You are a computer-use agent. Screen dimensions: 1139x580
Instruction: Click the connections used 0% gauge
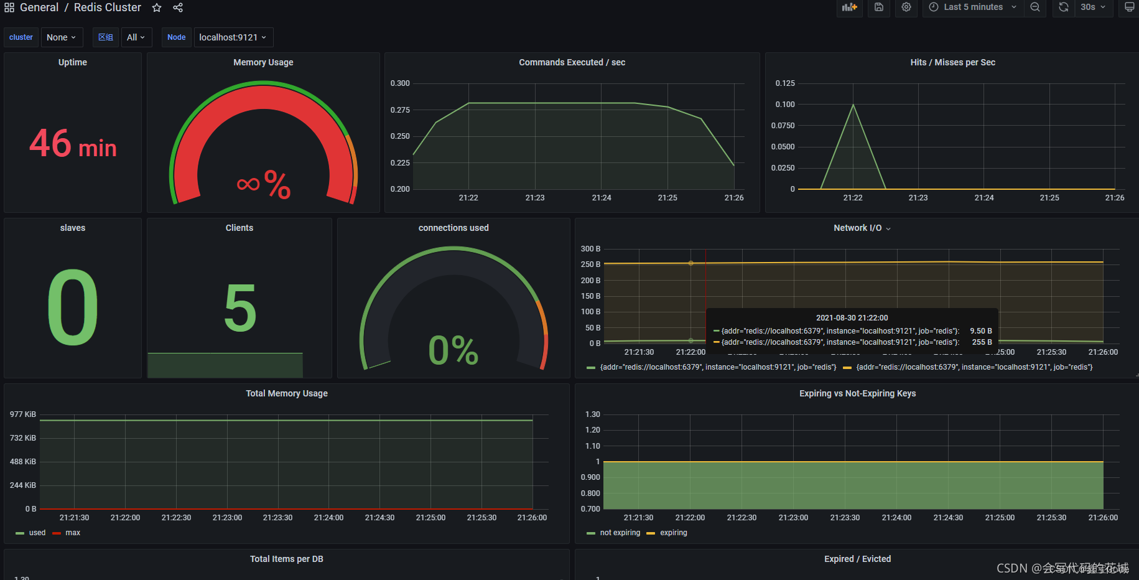(x=453, y=308)
